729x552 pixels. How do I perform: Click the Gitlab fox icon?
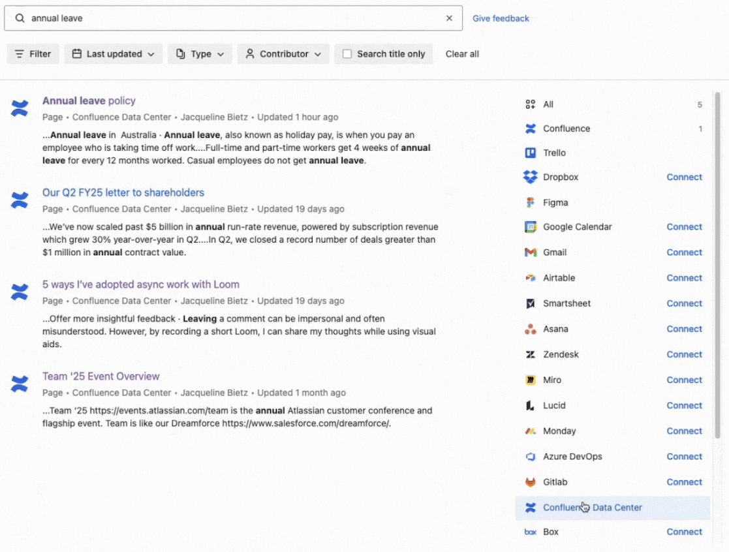click(530, 482)
